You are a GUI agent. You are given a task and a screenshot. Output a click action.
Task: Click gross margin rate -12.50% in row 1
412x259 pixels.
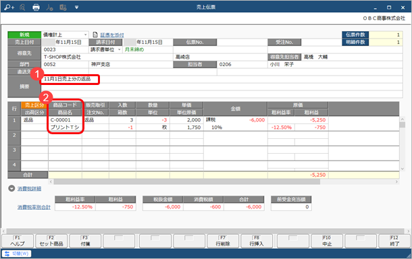coord(281,127)
